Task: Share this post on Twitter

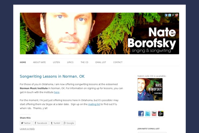Action: (x=26, y=123)
